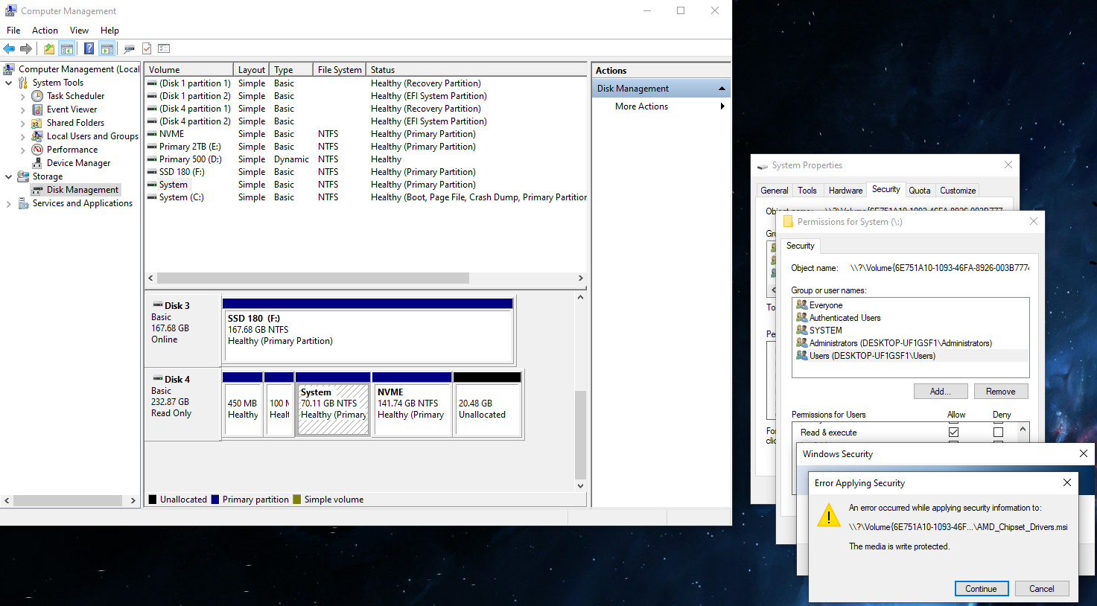This screenshot has width=1097, height=606.
Task: Open the Action menu
Action: (45, 31)
